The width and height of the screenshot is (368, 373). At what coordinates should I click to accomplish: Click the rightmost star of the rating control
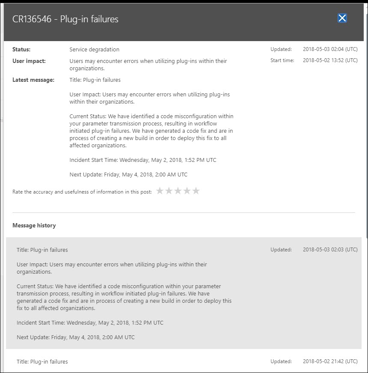(196, 191)
